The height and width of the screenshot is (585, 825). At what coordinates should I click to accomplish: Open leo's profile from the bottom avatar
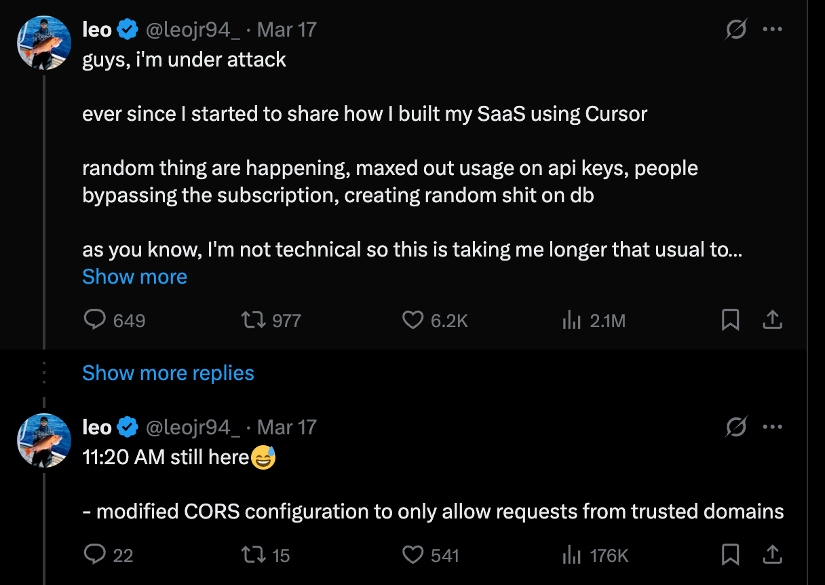(43, 440)
